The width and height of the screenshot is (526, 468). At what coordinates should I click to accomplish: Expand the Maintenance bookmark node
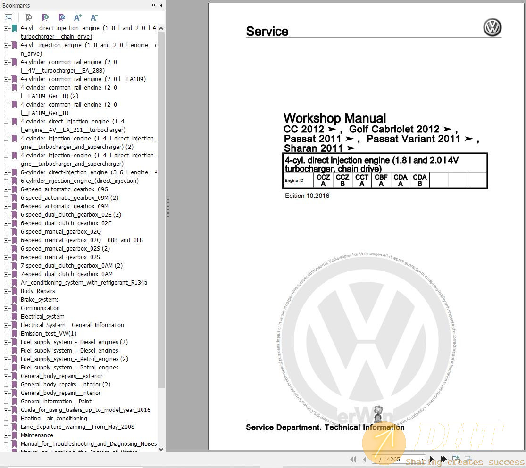tap(6, 435)
